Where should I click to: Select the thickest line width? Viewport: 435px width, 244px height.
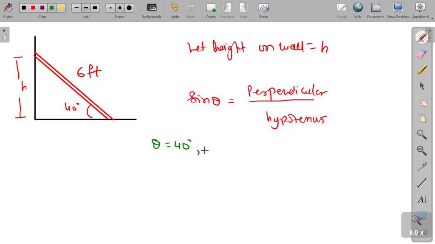coord(95,7)
